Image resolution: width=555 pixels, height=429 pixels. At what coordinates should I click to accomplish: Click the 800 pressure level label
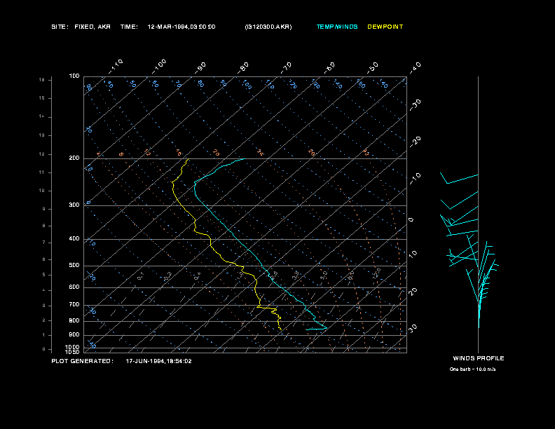coord(74,320)
